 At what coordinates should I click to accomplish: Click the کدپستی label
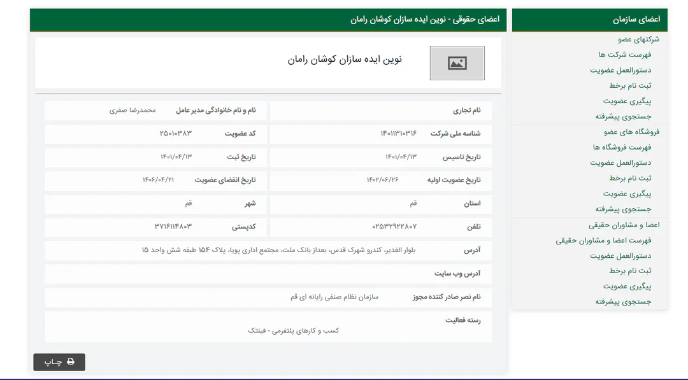243,227
